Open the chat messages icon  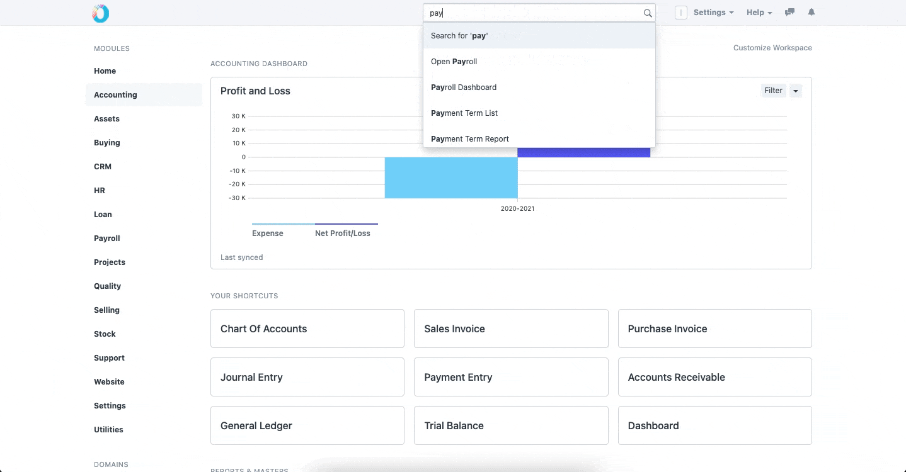click(x=789, y=12)
